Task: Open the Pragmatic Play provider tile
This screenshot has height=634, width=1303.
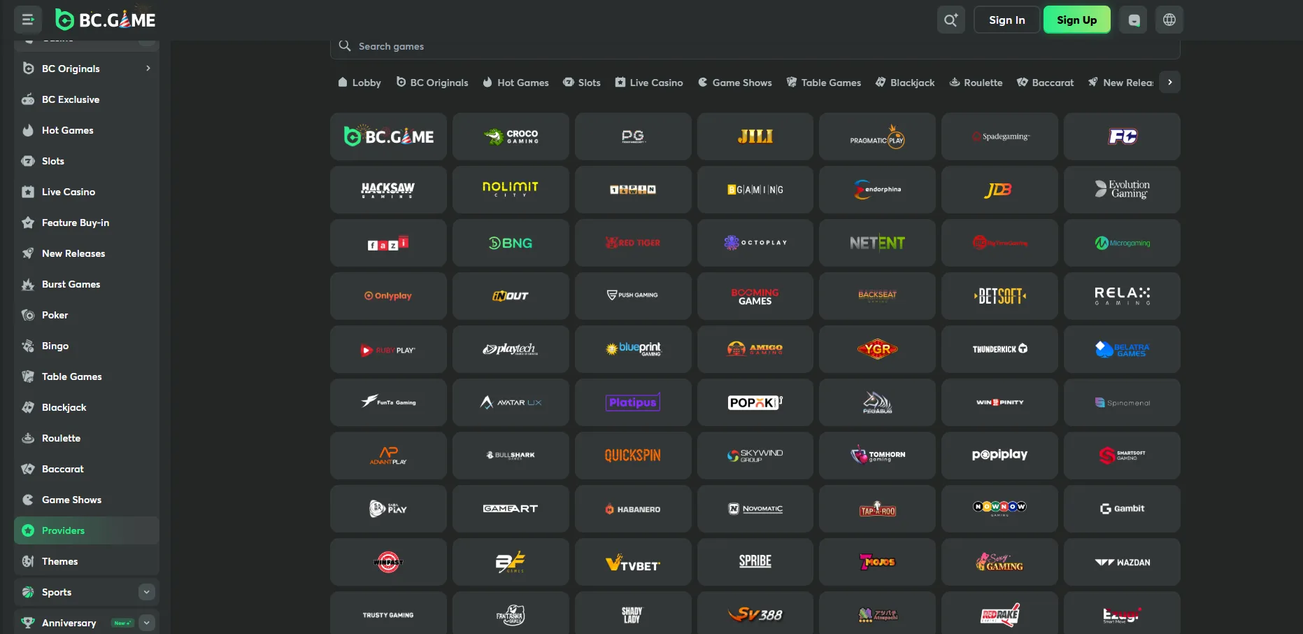Action: pos(877,137)
